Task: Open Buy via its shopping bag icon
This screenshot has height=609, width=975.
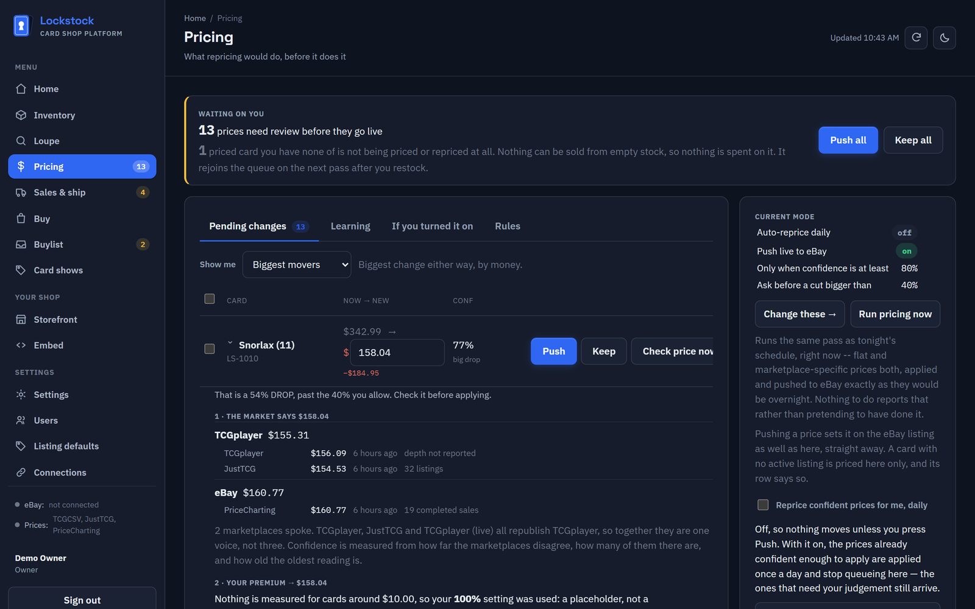Action: point(21,219)
